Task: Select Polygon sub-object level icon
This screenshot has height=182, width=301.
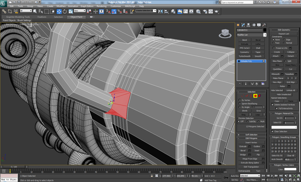Action: click(255, 96)
